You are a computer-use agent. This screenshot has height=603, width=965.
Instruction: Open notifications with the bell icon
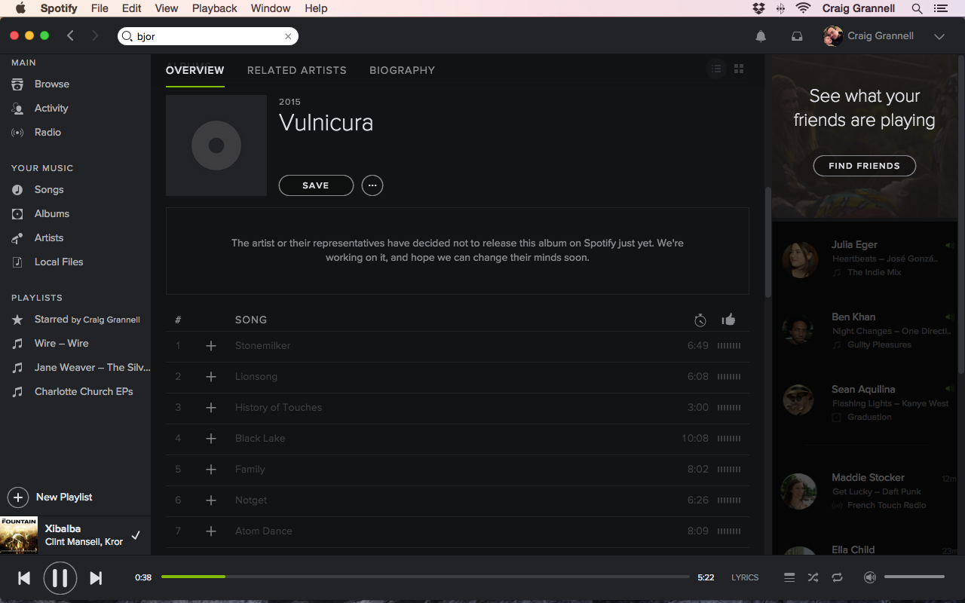coord(761,36)
